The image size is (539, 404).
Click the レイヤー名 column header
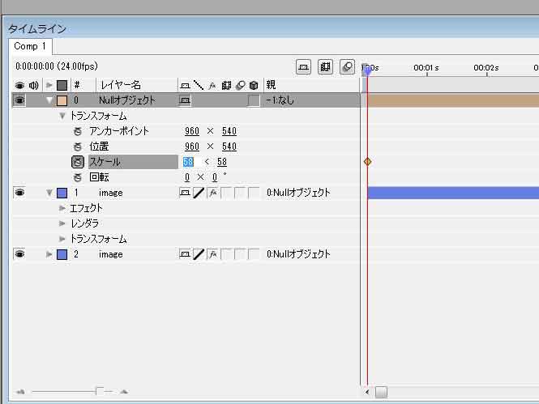pos(120,85)
